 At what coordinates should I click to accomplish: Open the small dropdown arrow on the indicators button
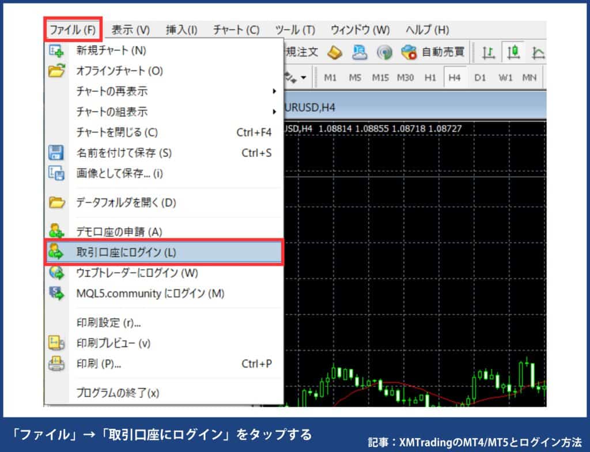(x=304, y=76)
